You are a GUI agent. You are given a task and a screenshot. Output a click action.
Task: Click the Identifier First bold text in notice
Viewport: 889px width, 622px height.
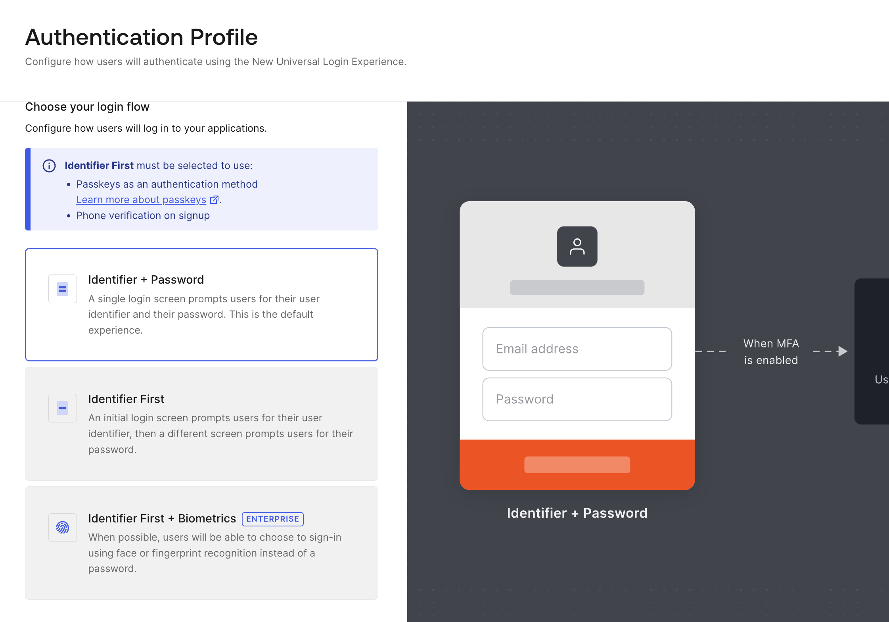99,166
